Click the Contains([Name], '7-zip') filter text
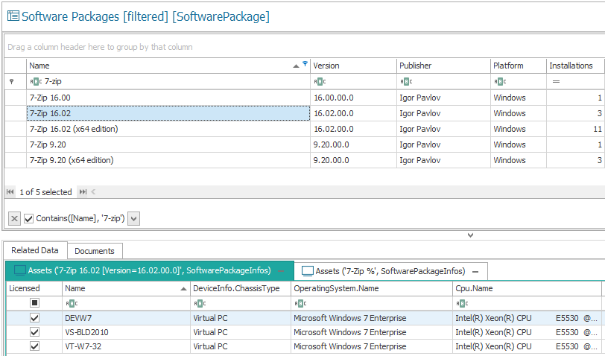 click(80, 218)
